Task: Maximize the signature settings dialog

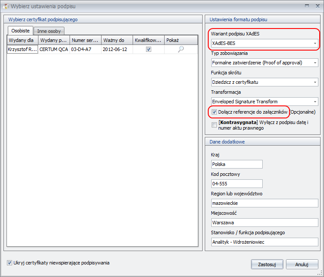Action: tap(307, 6)
